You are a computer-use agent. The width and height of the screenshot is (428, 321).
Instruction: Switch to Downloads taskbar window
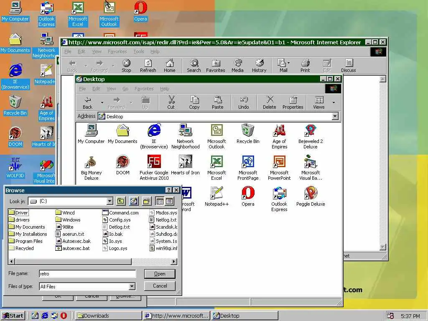click(x=108, y=316)
